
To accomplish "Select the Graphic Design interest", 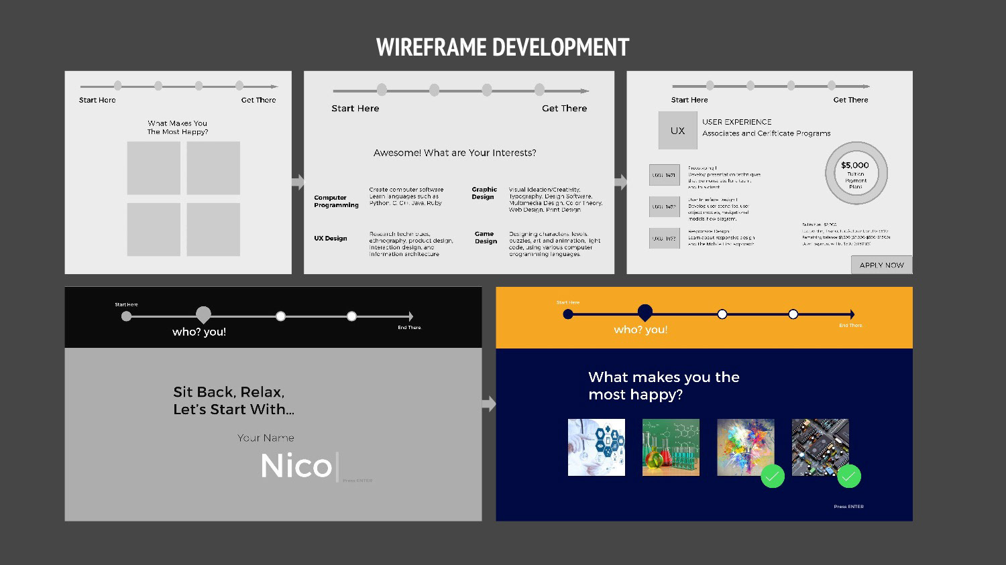I will (x=484, y=193).
